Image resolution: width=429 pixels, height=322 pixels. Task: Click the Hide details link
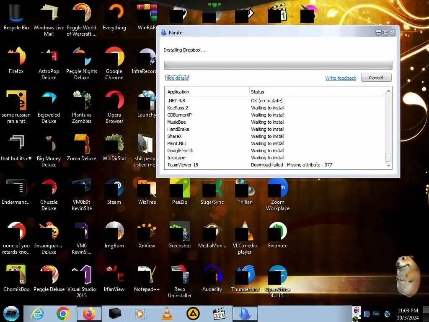point(177,78)
